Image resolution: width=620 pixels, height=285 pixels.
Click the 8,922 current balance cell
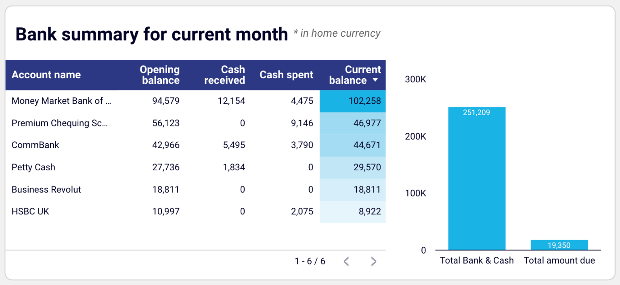pyautogui.click(x=353, y=211)
